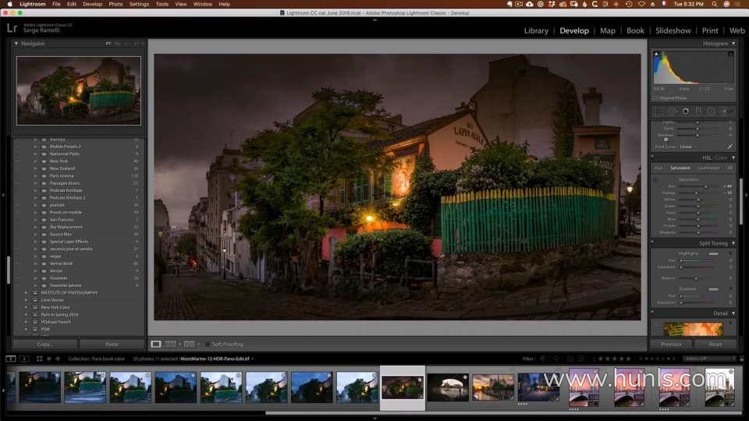The height and width of the screenshot is (421, 749).
Task: Collapse the Histogram panel
Action: click(x=733, y=44)
